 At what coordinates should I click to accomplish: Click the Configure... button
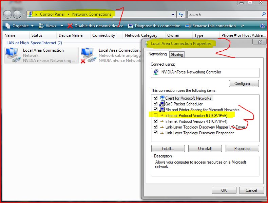point(244,84)
